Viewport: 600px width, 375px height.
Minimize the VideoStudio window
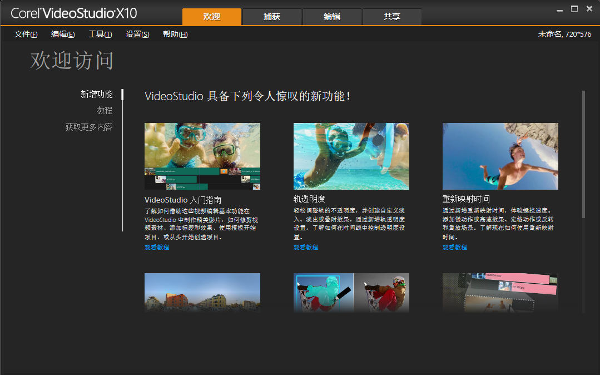[x=559, y=9]
